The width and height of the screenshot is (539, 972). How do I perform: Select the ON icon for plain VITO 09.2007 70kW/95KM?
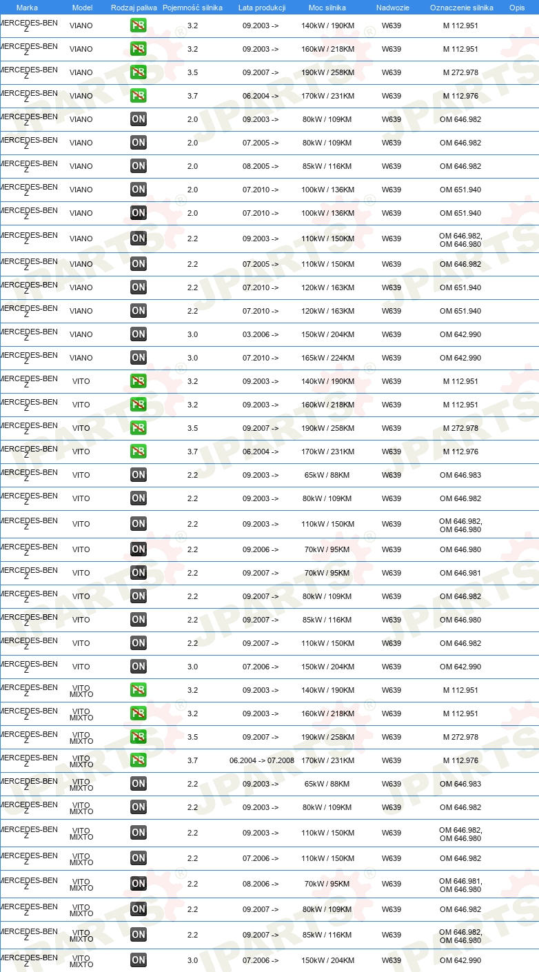[x=138, y=573]
